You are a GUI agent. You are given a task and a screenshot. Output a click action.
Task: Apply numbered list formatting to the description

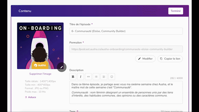(x=104, y=77)
